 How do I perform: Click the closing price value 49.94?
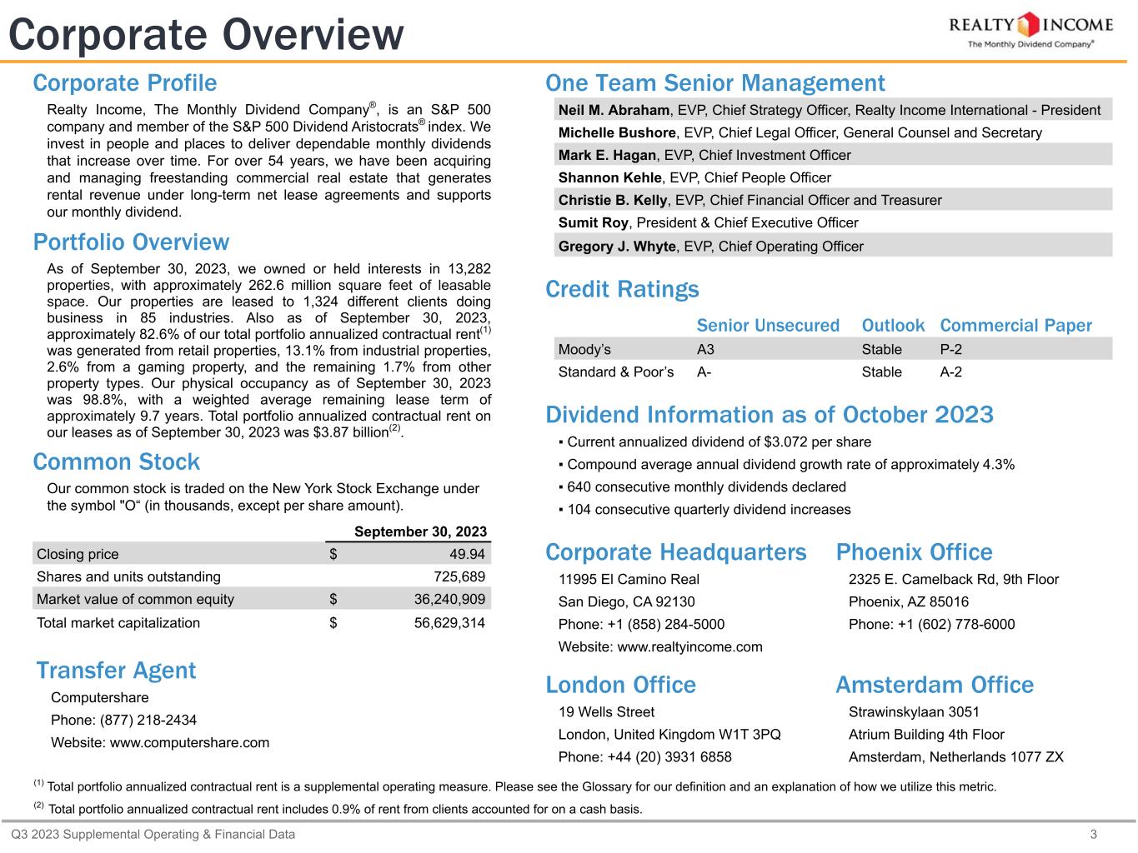point(466,554)
